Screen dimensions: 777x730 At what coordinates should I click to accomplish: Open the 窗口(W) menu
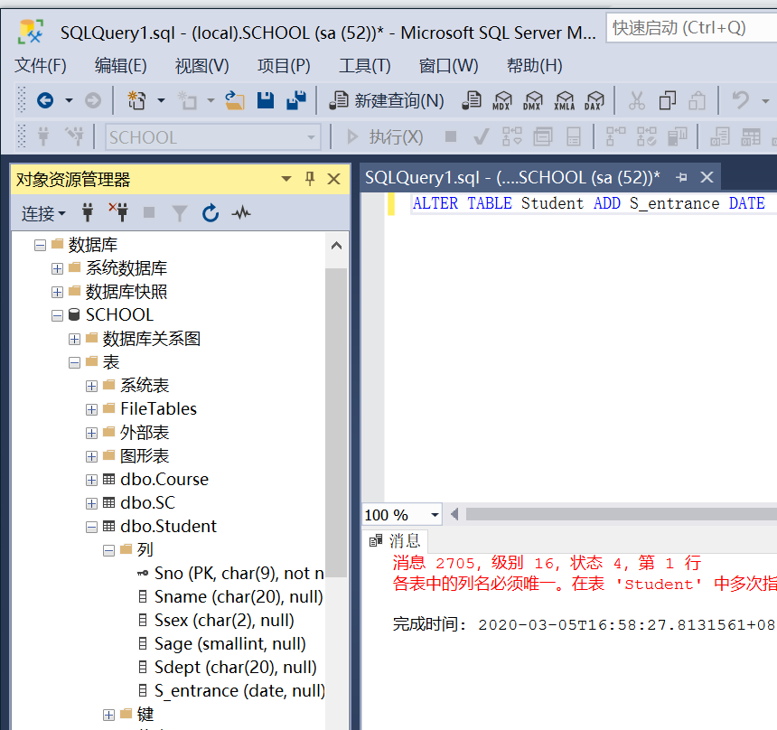point(448,65)
